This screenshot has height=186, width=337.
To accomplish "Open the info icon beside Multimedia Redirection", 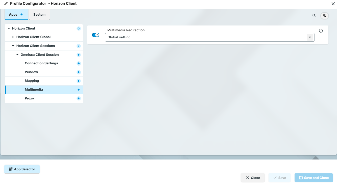I will [321, 31].
